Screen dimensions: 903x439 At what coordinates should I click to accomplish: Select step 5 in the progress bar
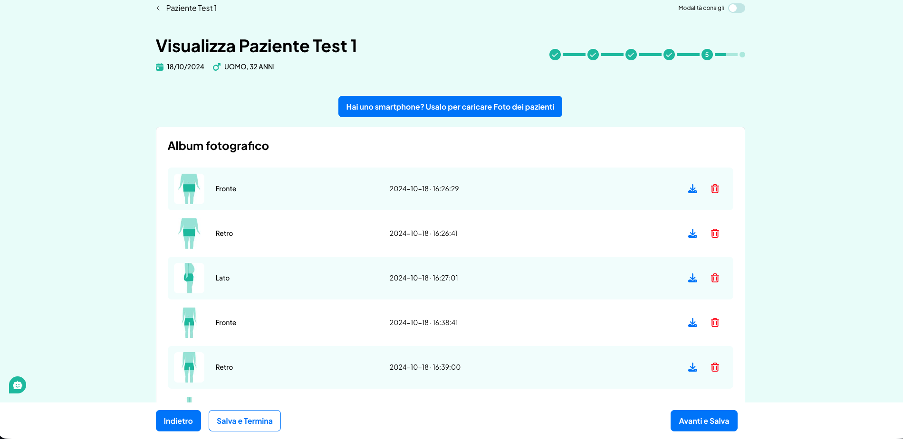pyautogui.click(x=707, y=55)
